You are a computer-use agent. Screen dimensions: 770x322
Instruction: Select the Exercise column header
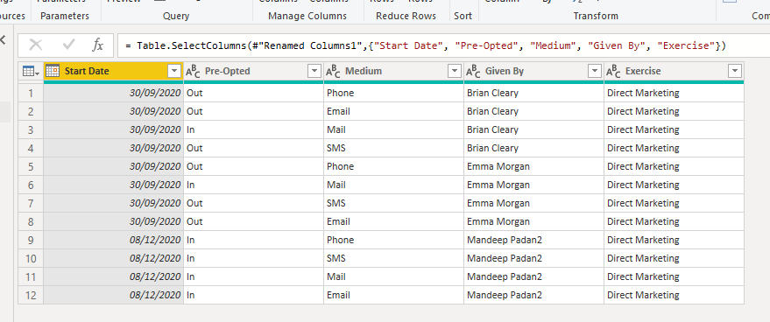point(674,71)
